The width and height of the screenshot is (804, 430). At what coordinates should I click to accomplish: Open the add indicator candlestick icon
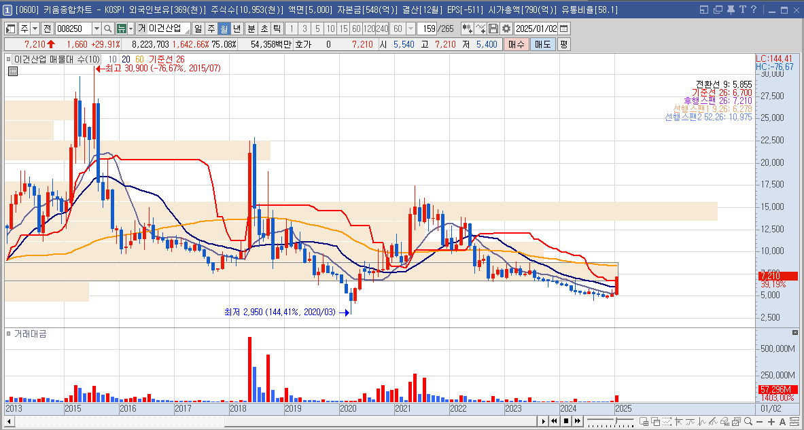[467, 29]
